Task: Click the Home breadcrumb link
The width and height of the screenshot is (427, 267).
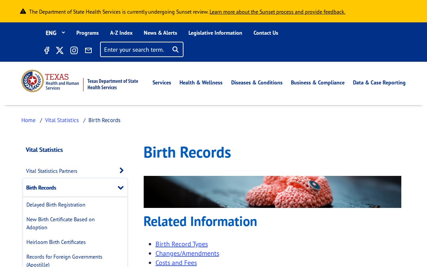Action: [x=28, y=120]
